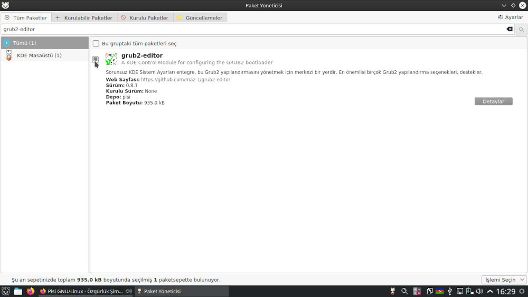This screenshot has height=297, width=528.
Task: Select the KDE Masaüstü (1) category
Action: coord(45,55)
